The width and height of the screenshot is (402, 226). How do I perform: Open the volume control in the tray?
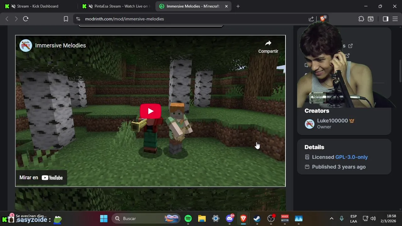tap(373, 218)
